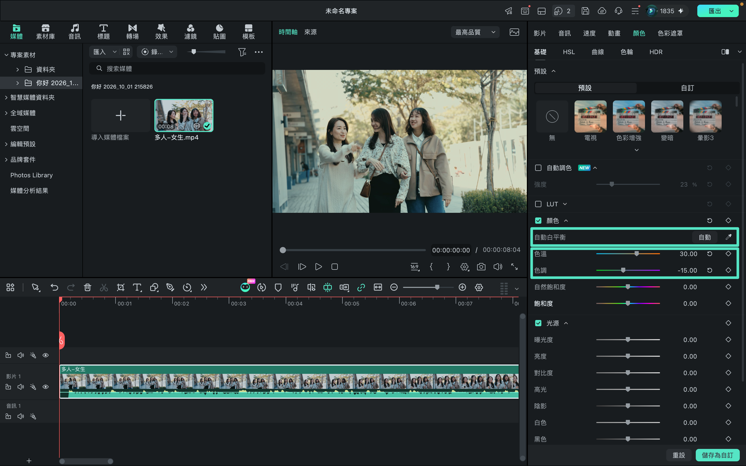Click the text tool in timeline toolbar

[x=137, y=288]
